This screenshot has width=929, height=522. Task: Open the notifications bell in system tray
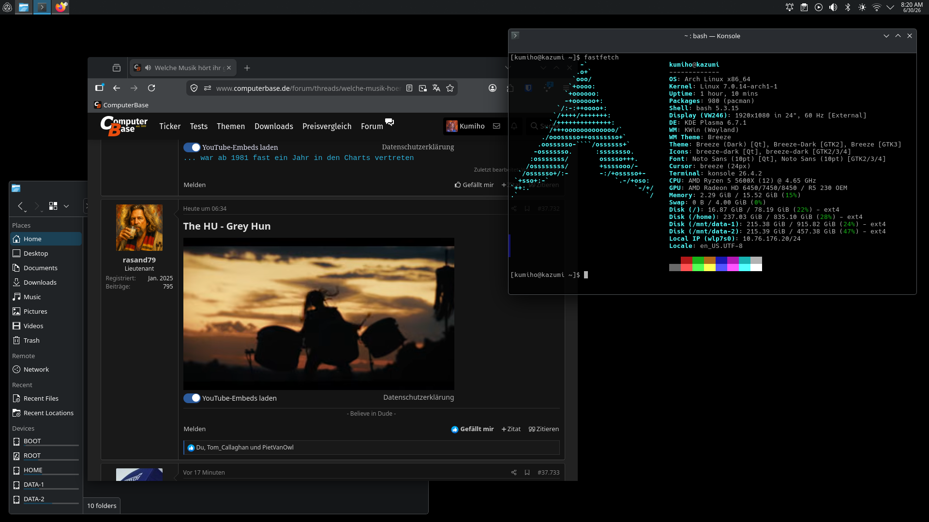790,7
